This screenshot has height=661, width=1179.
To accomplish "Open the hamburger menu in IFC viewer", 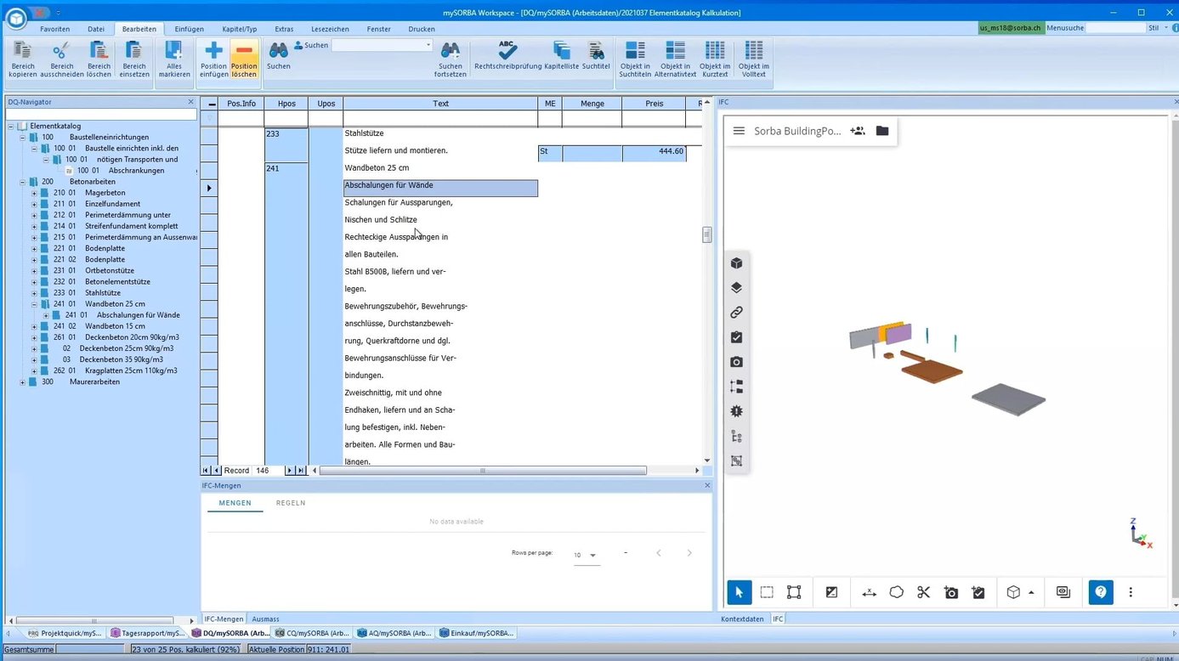I will [x=739, y=131].
